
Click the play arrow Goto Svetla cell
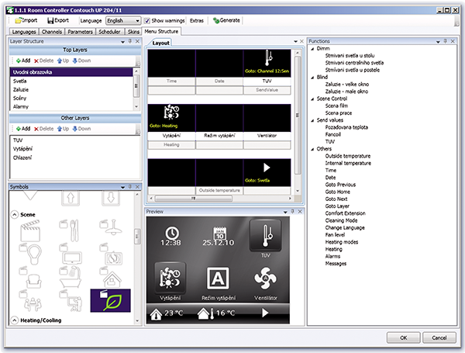(267, 172)
